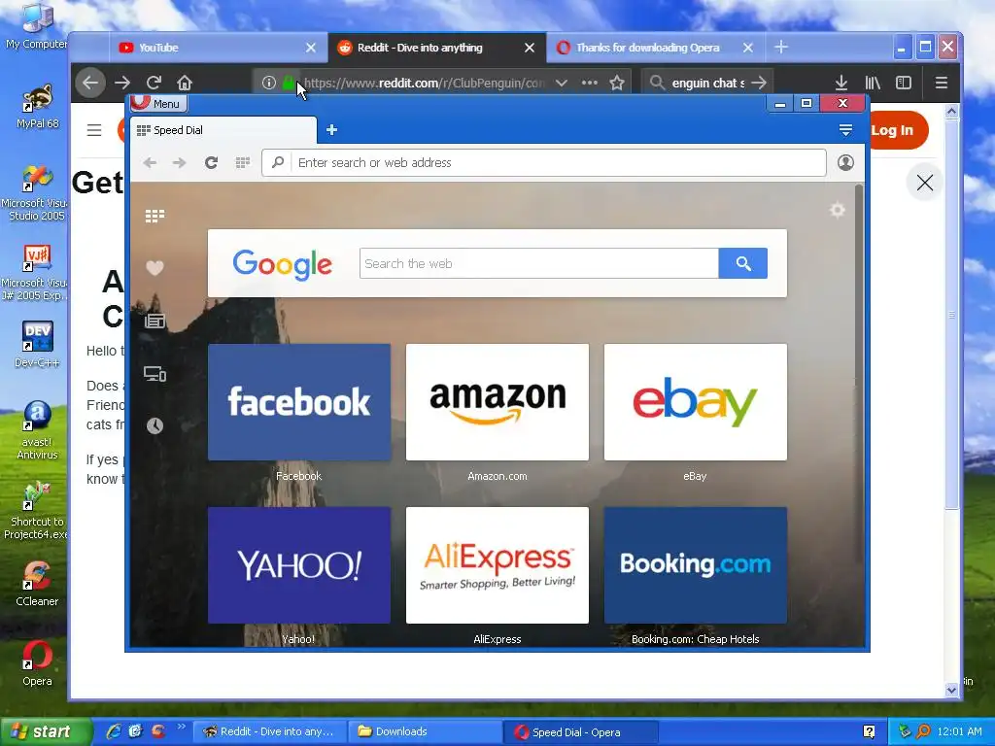This screenshot has height=746, width=995.
Task: Open the Speed Dial sidebar icon
Action: (x=154, y=217)
